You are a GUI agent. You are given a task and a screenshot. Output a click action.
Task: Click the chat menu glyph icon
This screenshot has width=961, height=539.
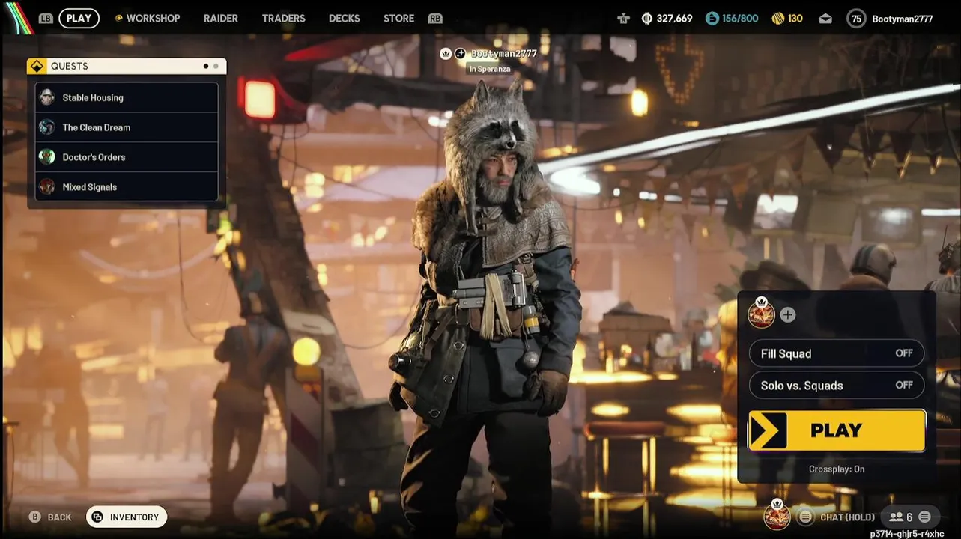[805, 517]
